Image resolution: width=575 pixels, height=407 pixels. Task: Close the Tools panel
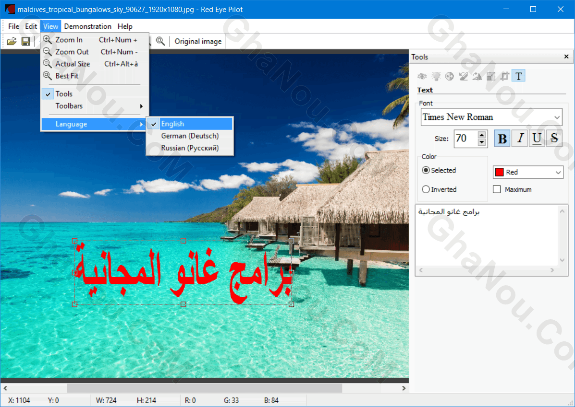566,57
